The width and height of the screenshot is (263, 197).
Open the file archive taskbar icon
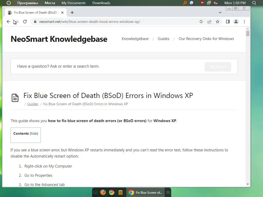tap(120, 192)
